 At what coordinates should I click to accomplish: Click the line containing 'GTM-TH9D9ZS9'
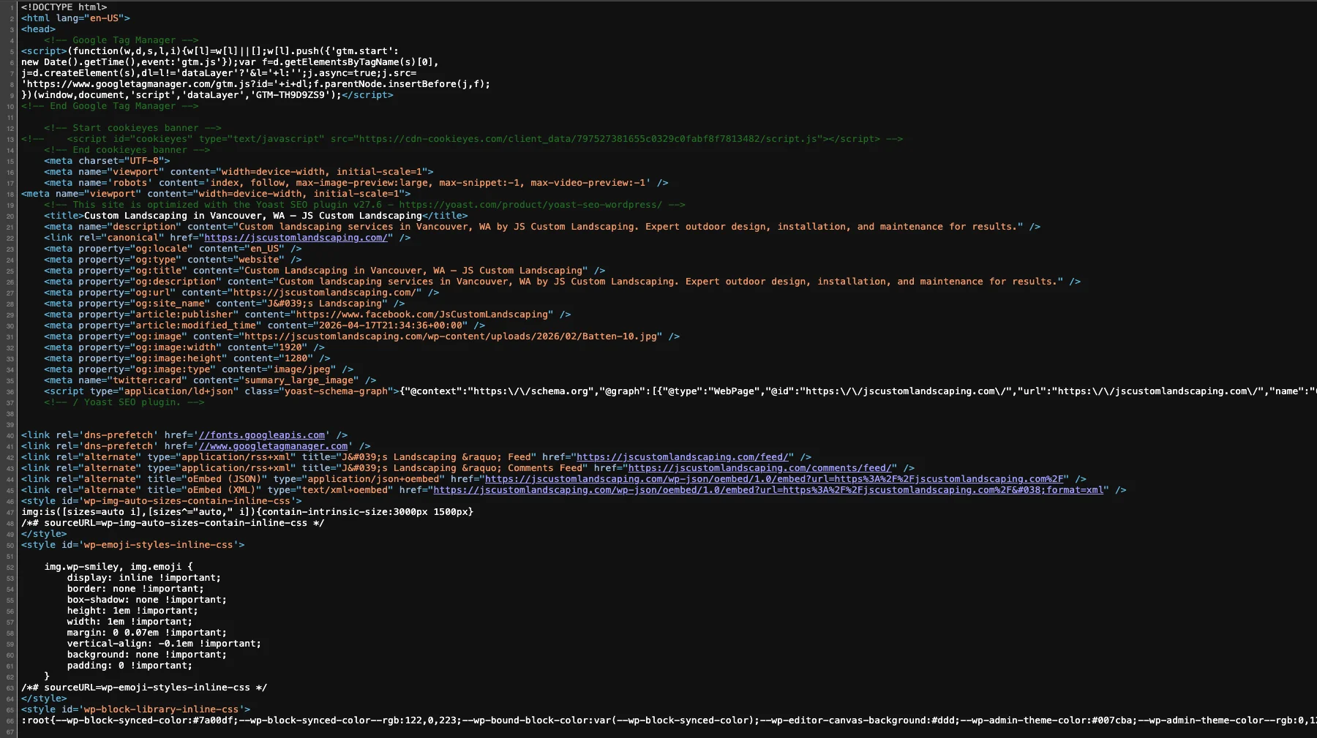(207, 95)
